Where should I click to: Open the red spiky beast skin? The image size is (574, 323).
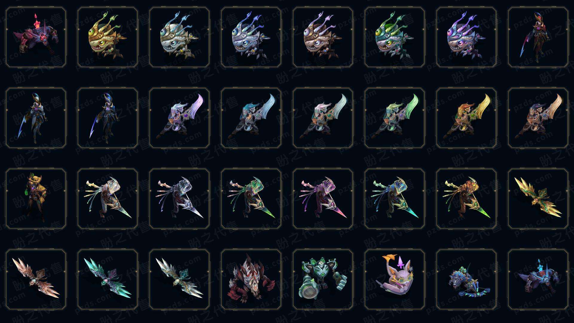click(251, 279)
